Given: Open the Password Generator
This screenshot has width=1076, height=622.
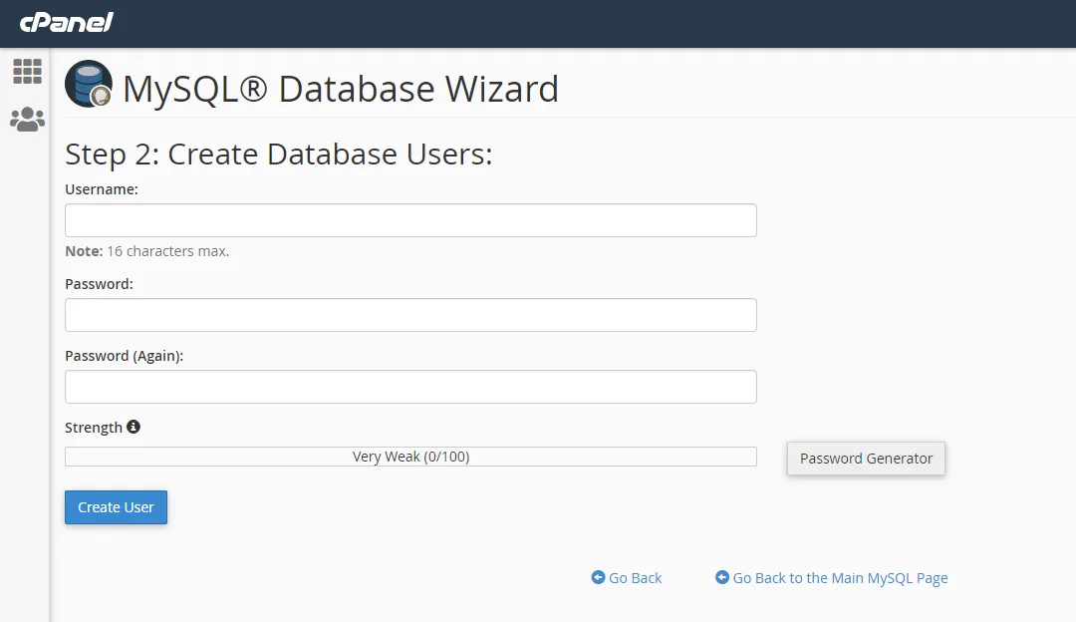Looking at the screenshot, I should (866, 458).
